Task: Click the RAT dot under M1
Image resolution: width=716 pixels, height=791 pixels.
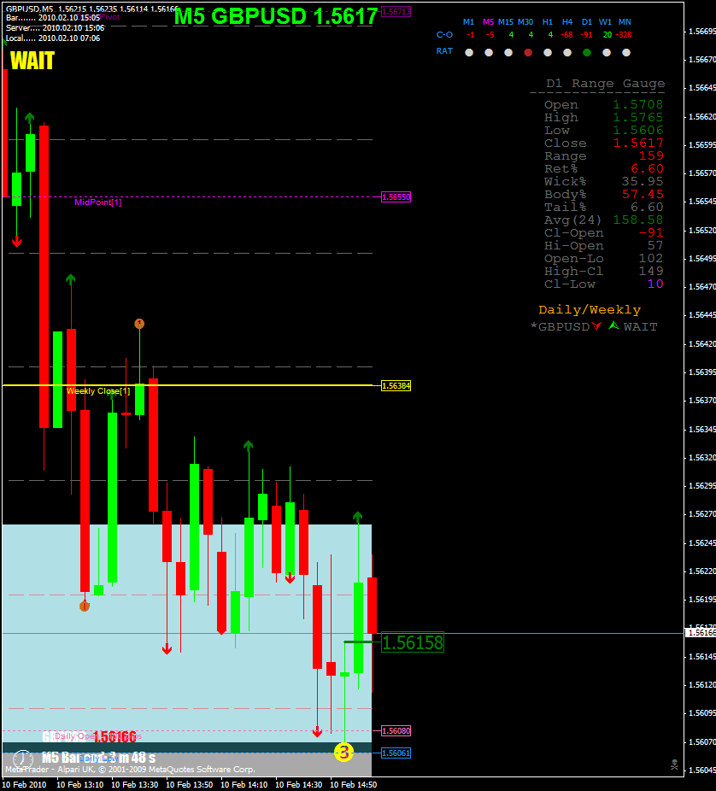Action: click(x=469, y=52)
